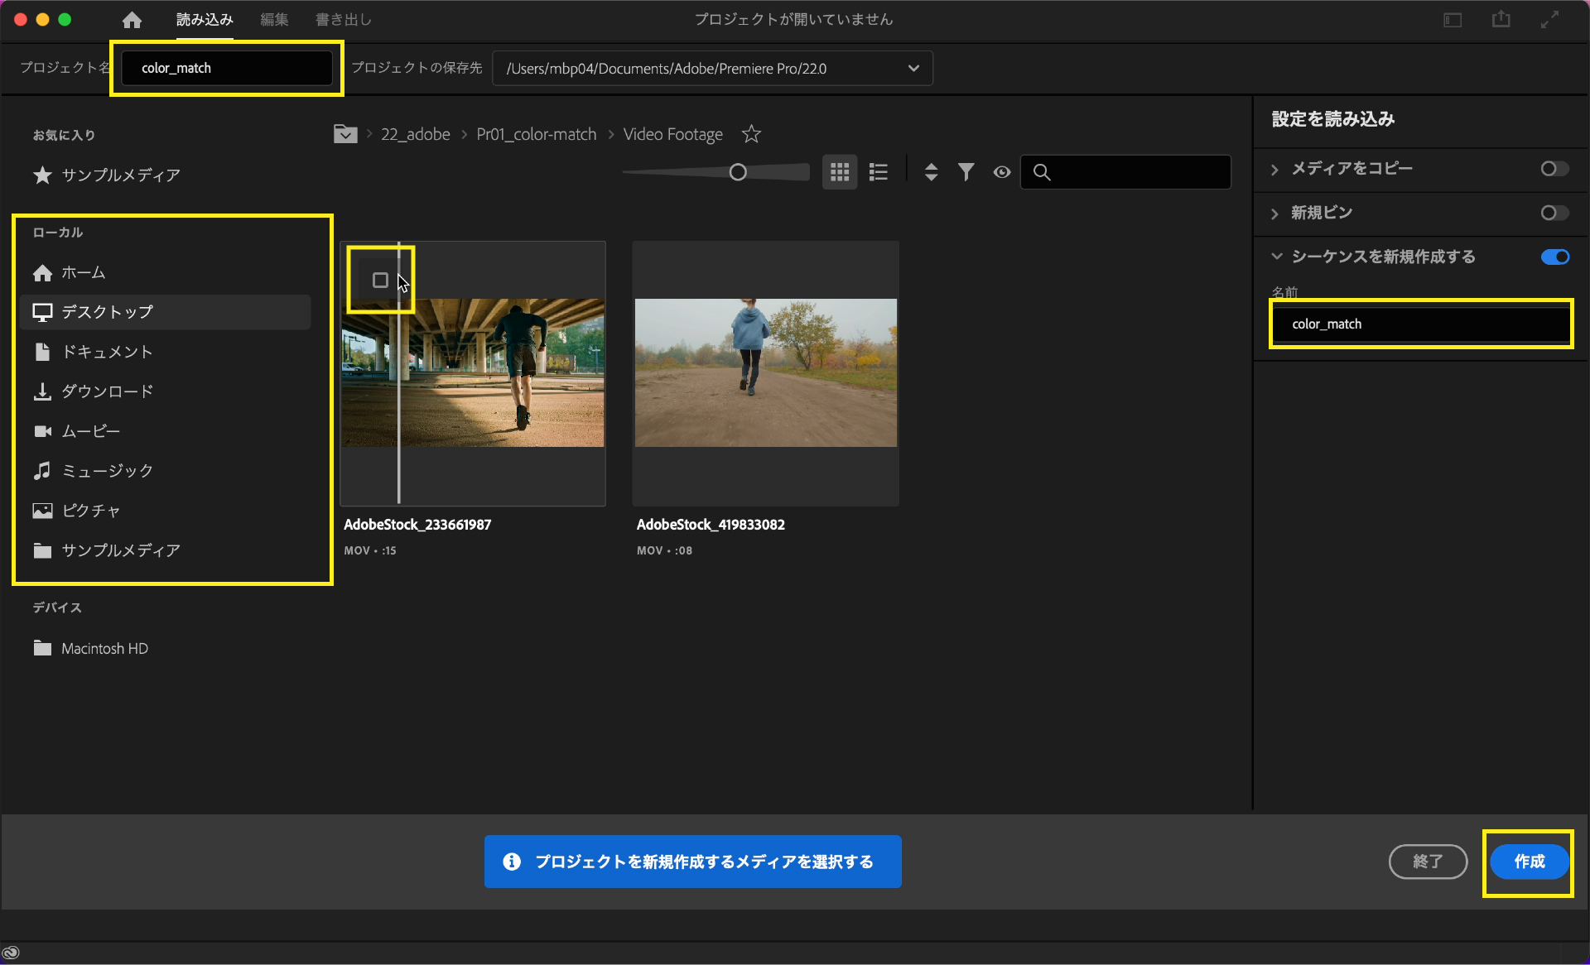
Task: Open Creative Cloud icon in status bar
Action: point(11,953)
